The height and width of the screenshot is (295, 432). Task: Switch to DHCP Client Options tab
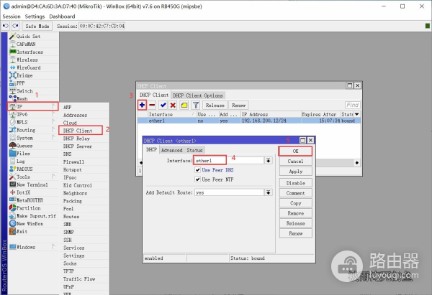(x=198, y=95)
